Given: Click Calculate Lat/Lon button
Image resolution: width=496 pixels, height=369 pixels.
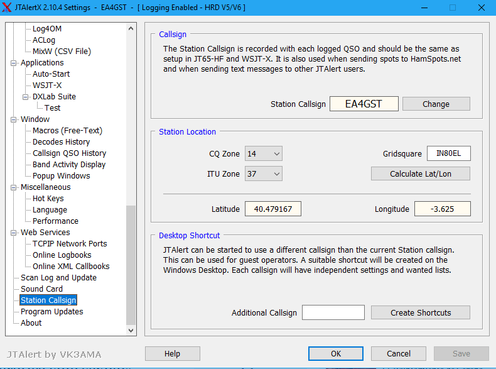Looking at the screenshot, I should [x=421, y=174].
